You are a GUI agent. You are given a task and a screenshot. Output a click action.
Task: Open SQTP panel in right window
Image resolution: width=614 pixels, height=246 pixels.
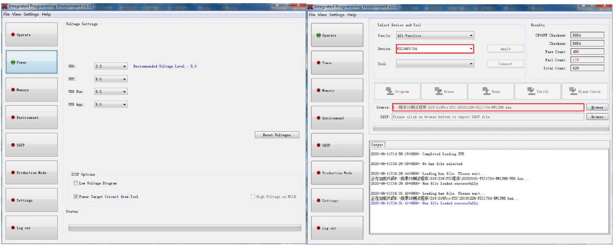tap(337, 145)
